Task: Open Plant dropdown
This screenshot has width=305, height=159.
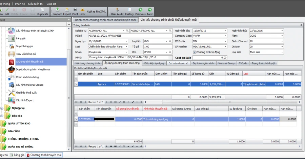Action: pos(282,36)
